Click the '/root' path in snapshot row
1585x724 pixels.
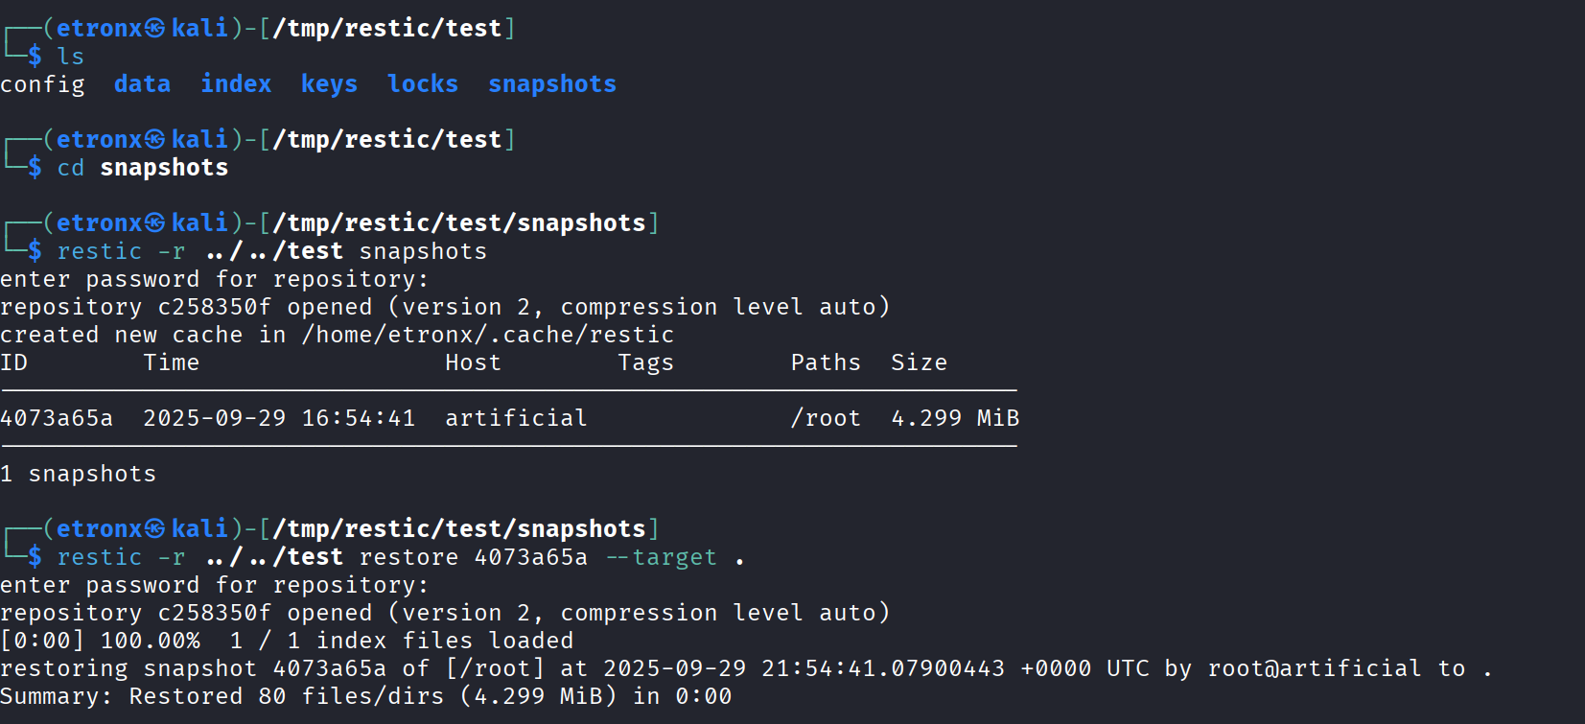pos(826,418)
